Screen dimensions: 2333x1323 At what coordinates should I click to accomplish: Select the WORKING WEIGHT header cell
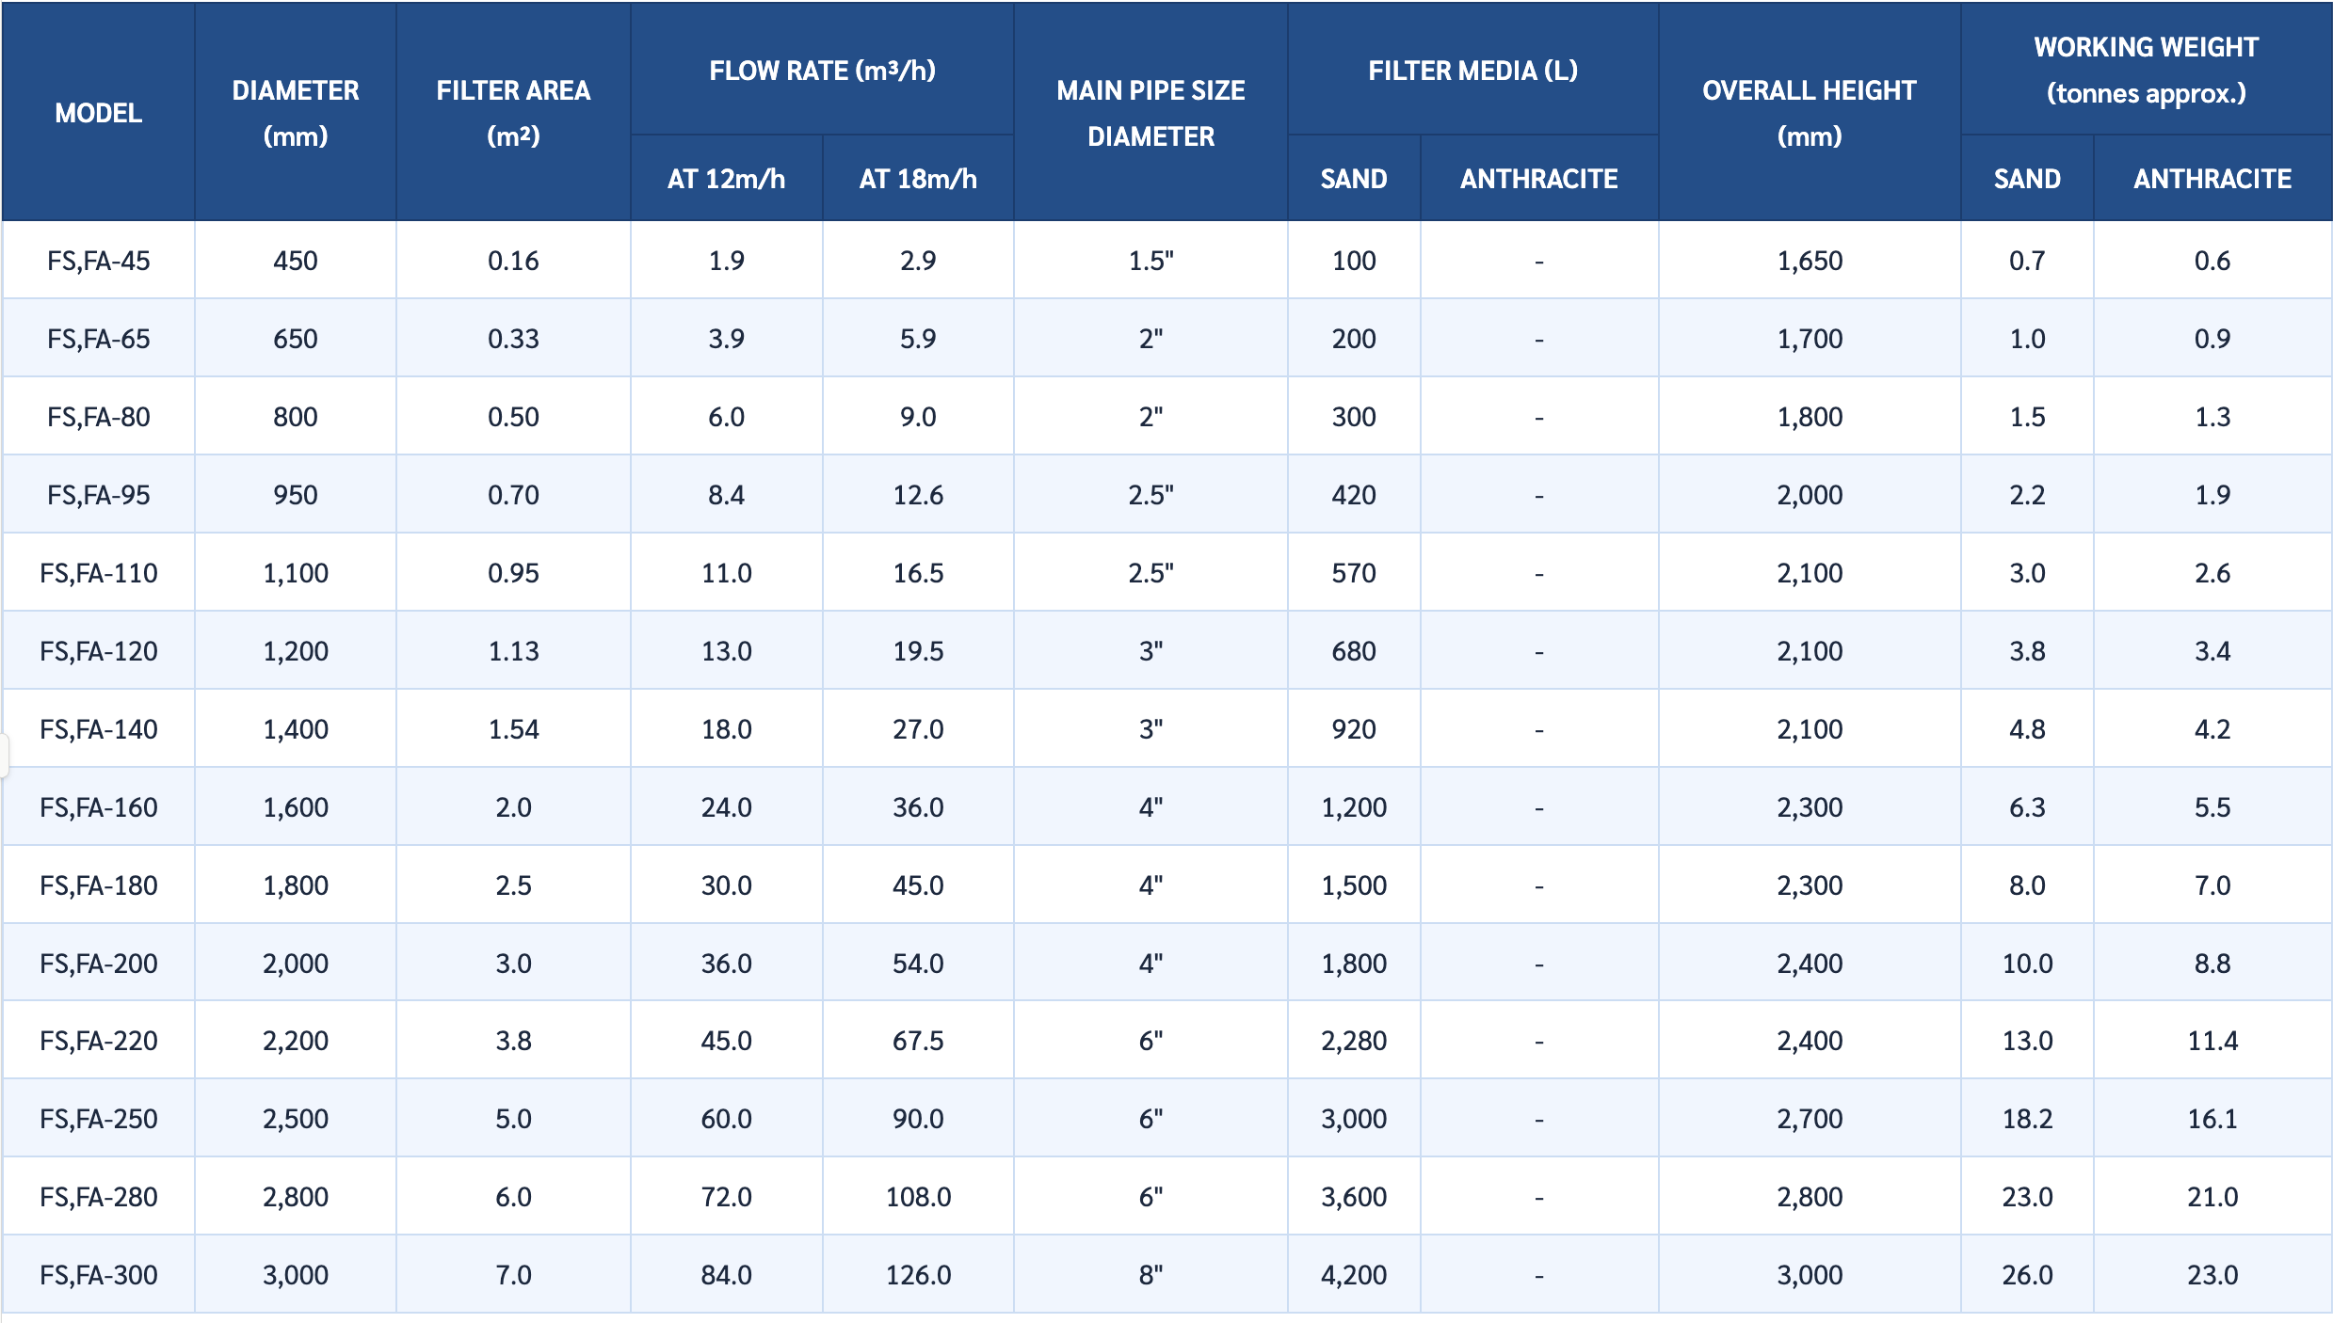point(2146,70)
